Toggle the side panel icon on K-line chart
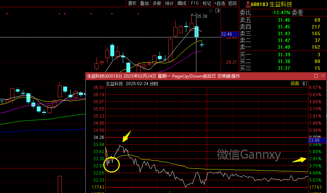 point(217,11)
